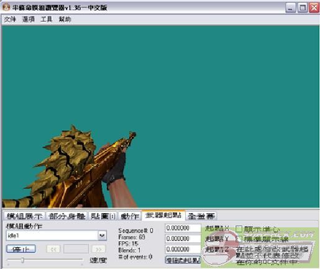Screen dimensions: 320x269
Task: Maximize the model viewer window
Action: [x=303, y=8]
